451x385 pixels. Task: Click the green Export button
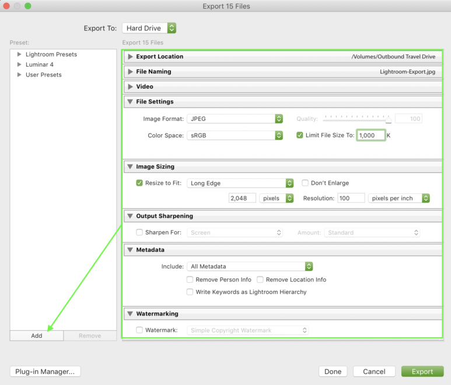coord(422,372)
